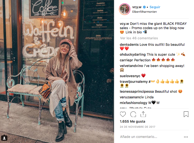Screen dimensions: 194x143
Task: Open Elbenfilharmonien location link
Action: [144, 12]
